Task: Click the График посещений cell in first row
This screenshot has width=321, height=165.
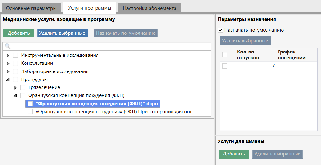Action: pos(296,66)
